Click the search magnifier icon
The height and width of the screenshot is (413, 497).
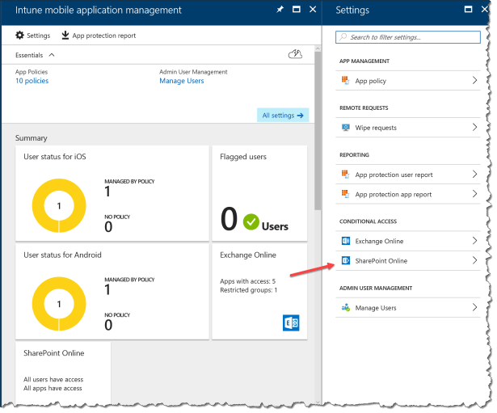(x=343, y=36)
